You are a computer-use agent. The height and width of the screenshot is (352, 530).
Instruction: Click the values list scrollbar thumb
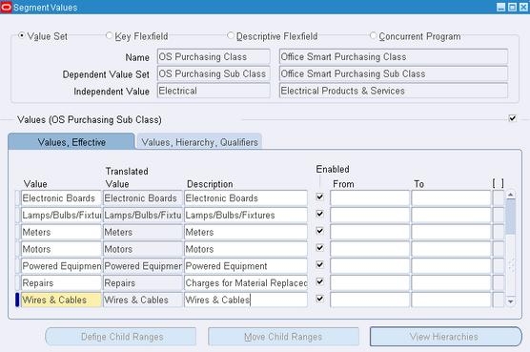[x=510, y=217]
